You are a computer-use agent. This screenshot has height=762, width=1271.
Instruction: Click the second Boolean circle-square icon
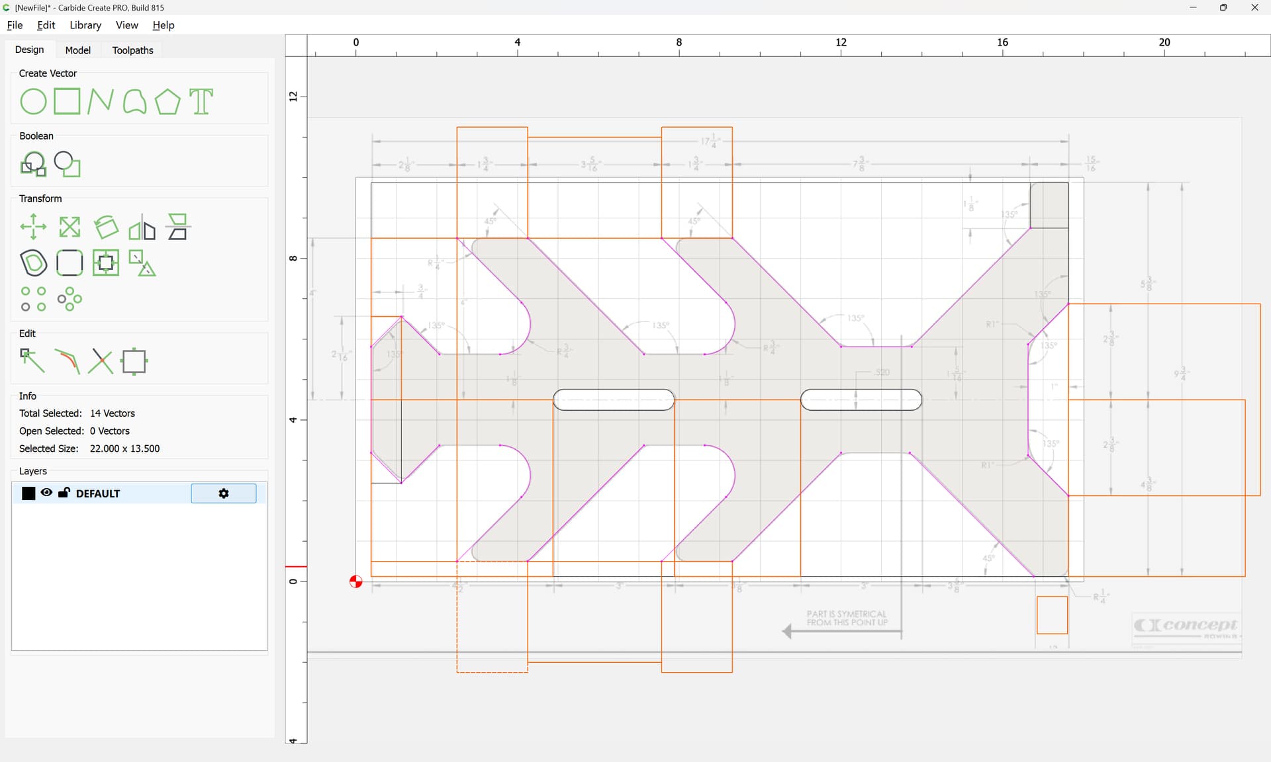point(67,164)
